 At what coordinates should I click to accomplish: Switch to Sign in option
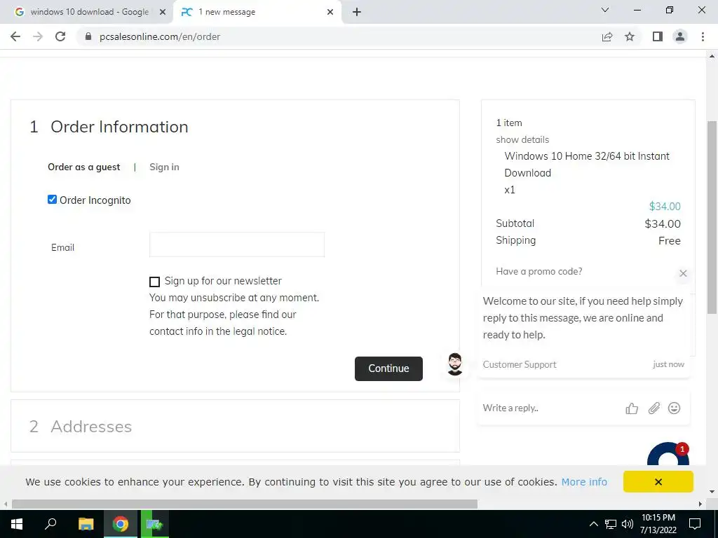pos(164,167)
